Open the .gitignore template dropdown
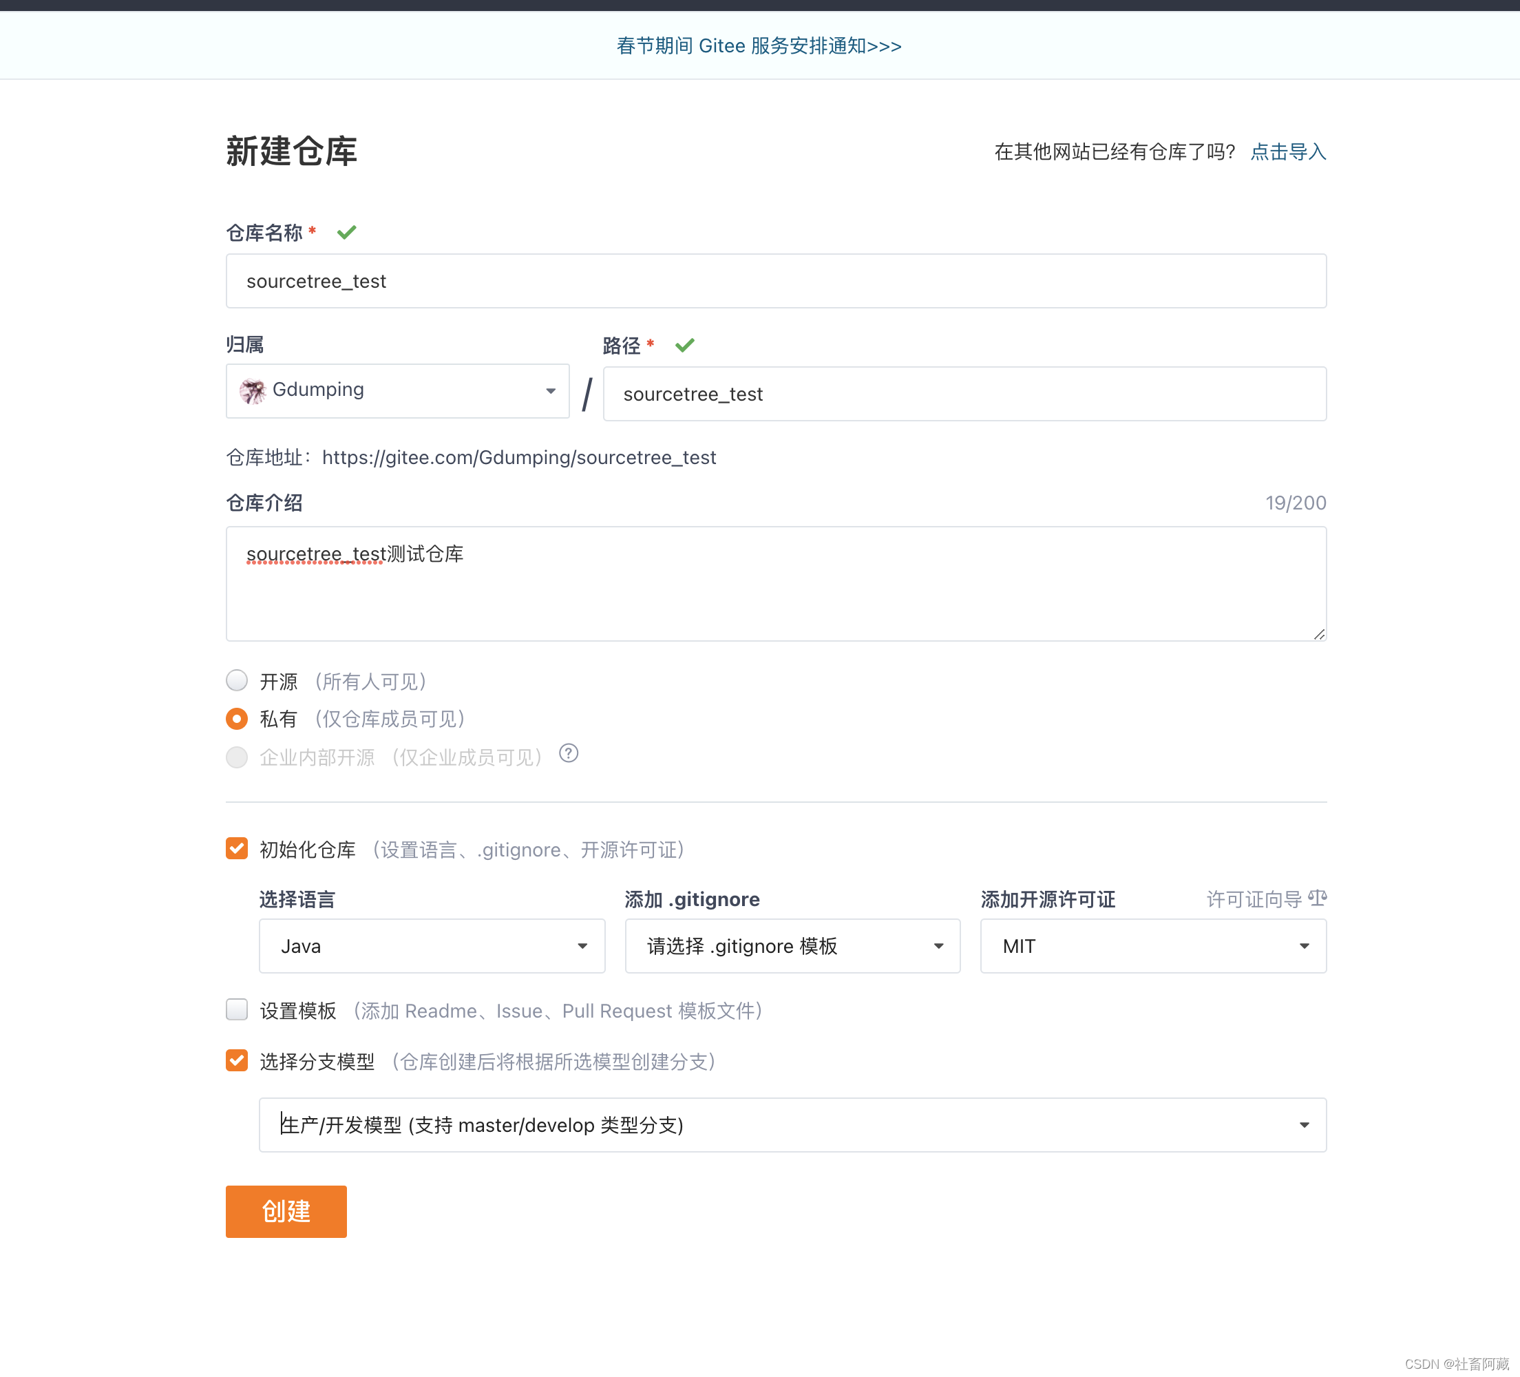Image resolution: width=1520 pixels, height=1377 pixels. 792,945
